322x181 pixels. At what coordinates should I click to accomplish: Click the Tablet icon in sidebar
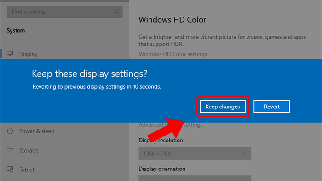10,170
